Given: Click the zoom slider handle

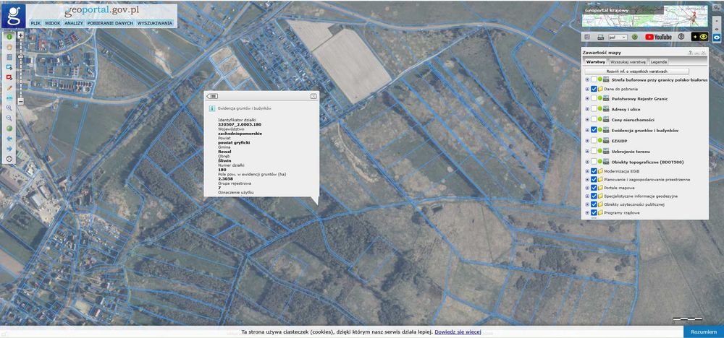Looking at the screenshot, I should coord(21,56).
